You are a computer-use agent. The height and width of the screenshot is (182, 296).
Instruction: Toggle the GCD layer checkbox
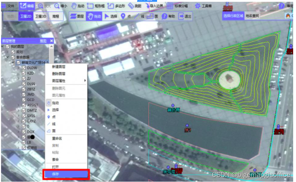click(24, 100)
